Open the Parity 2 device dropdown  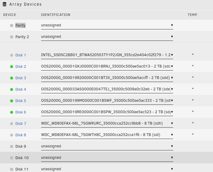pos(107,37)
